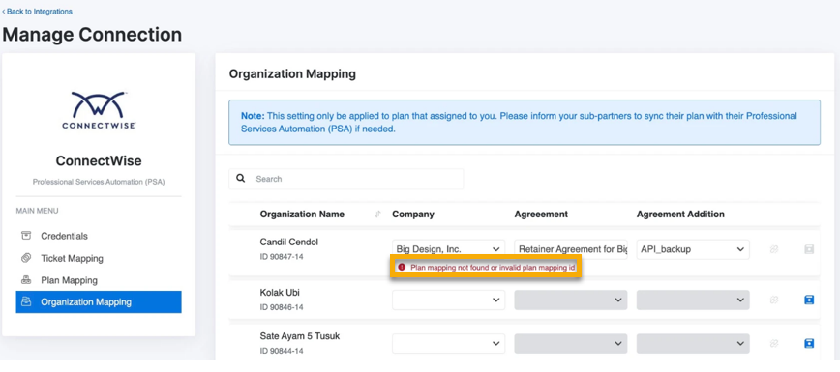Click the Organization Mapping icon

tap(26, 301)
